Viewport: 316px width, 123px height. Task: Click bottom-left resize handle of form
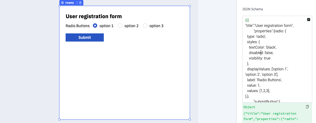click(x=59, y=119)
